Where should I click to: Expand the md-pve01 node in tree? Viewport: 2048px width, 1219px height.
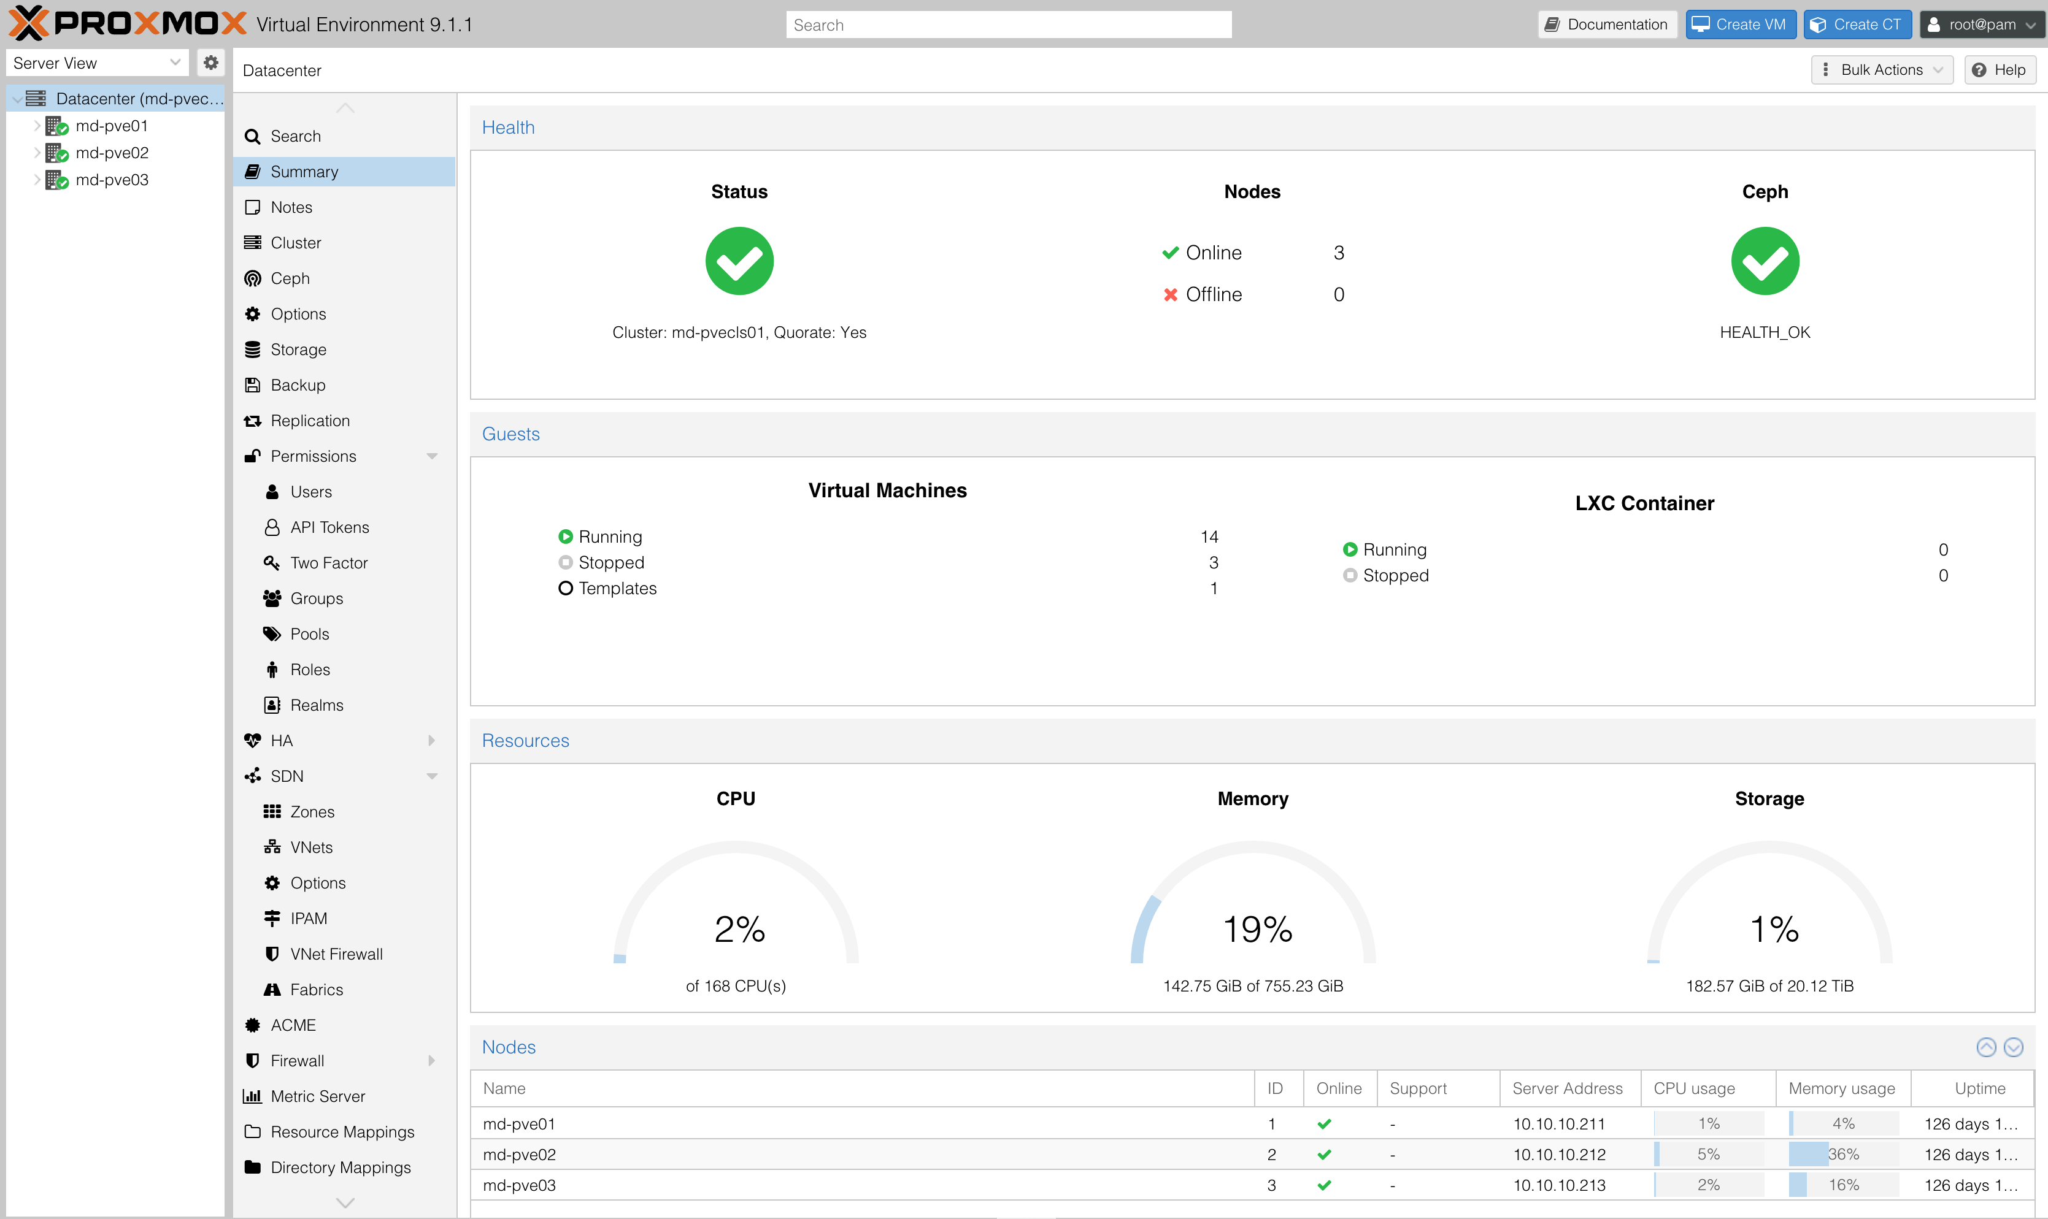pyautogui.click(x=37, y=125)
